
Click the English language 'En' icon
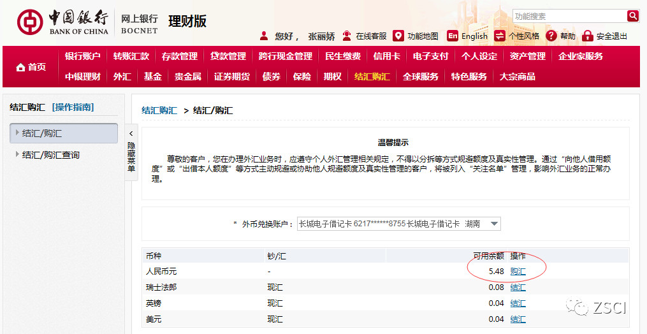click(453, 36)
